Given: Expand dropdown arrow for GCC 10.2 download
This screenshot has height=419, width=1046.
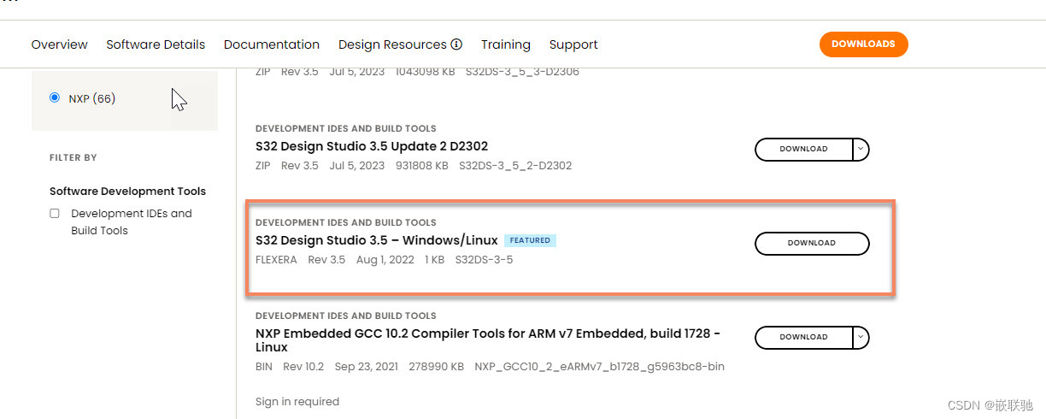Looking at the screenshot, I should pyautogui.click(x=861, y=337).
